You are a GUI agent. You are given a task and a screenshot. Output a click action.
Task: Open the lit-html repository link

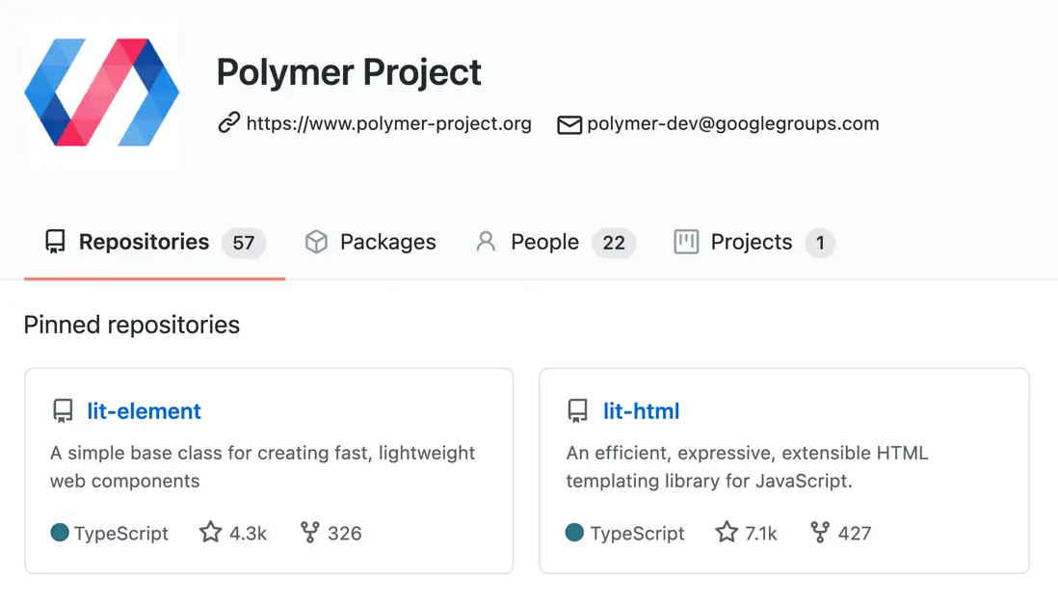coord(641,411)
